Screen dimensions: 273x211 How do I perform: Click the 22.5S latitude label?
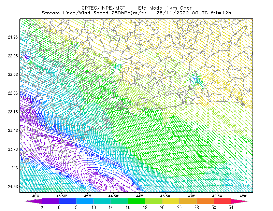coord(13,74)
